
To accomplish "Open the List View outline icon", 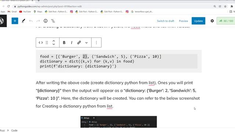I will point(53,21).
